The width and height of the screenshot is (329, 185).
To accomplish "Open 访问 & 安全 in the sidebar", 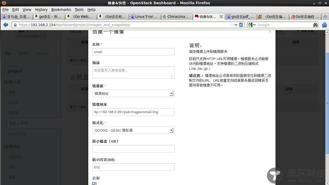I will click(x=18, y=134).
